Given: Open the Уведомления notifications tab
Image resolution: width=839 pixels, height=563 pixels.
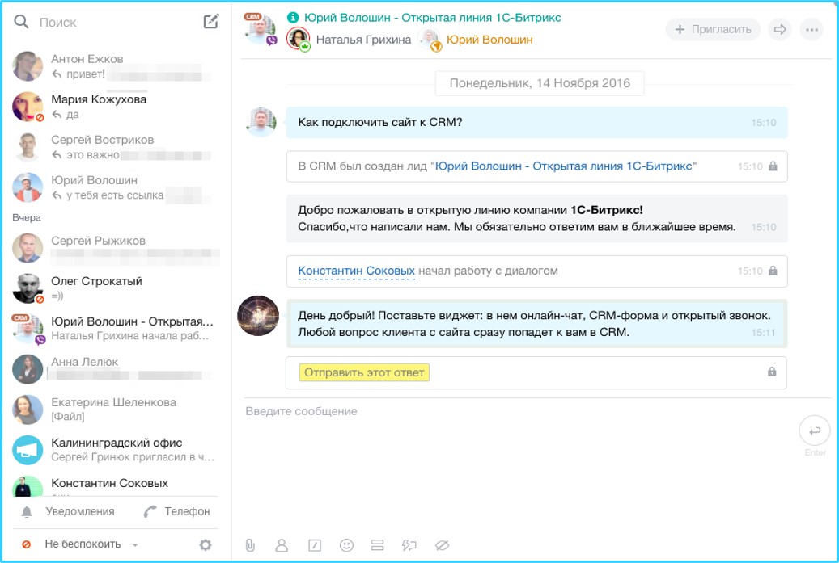Looking at the screenshot, I should click(x=80, y=511).
